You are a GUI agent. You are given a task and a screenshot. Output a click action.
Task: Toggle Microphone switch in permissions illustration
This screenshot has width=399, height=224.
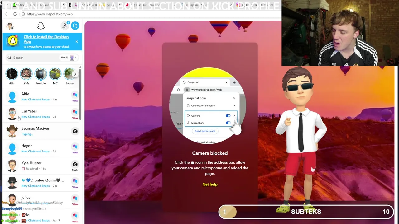click(228, 123)
